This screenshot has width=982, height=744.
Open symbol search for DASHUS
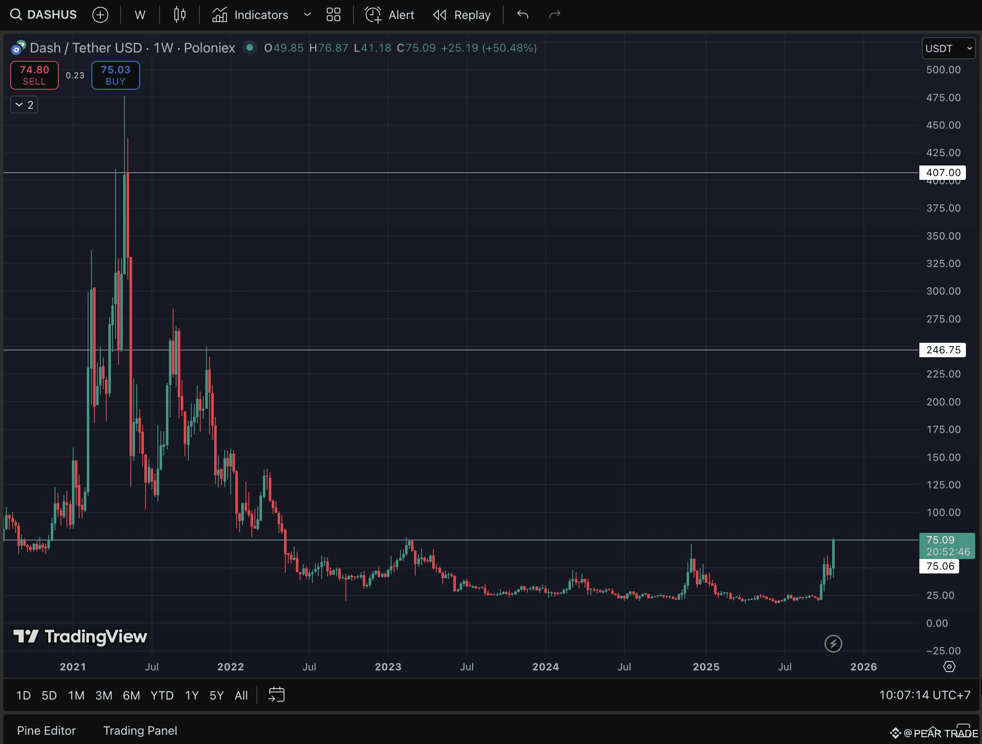click(x=43, y=14)
